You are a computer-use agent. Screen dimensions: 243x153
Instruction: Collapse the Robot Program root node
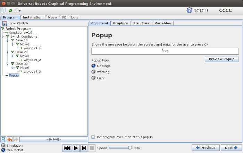tap(3, 29)
